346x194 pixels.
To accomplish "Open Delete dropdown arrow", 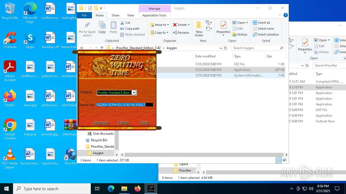I will (x=189, y=25).
